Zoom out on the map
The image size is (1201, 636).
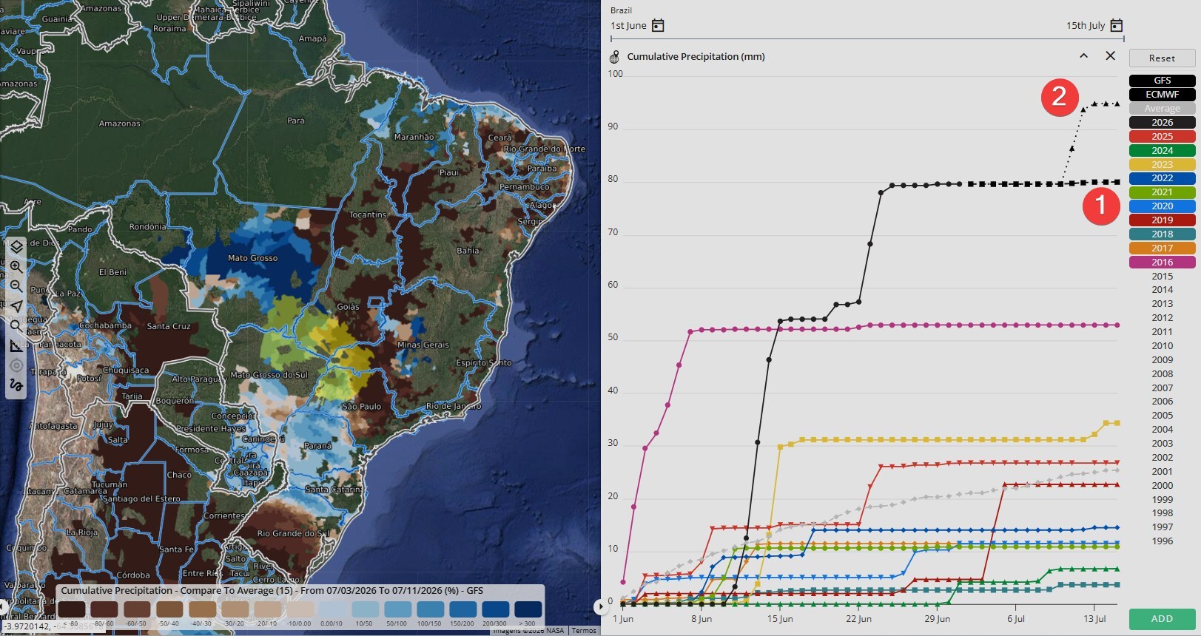[x=16, y=286]
